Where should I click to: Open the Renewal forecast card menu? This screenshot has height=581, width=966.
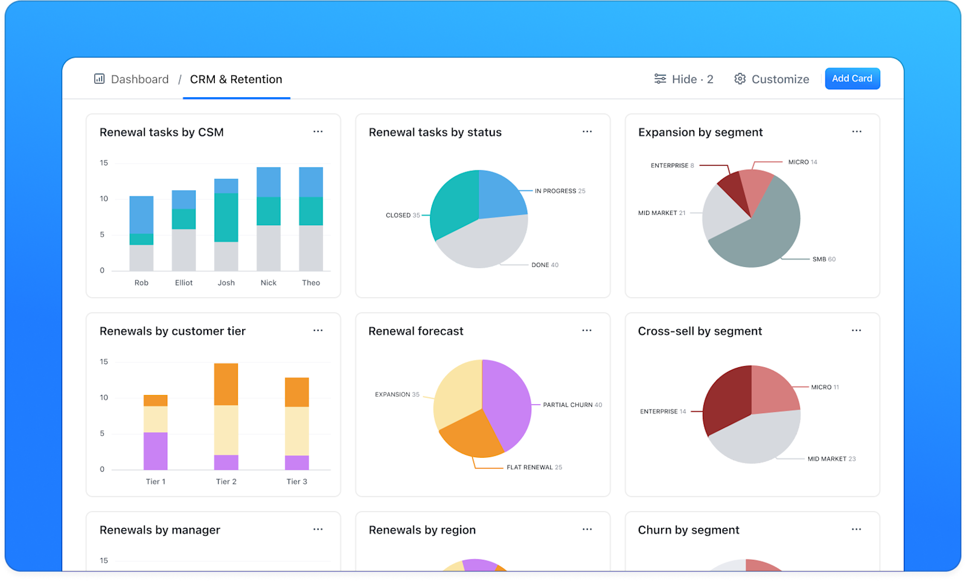(587, 330)
